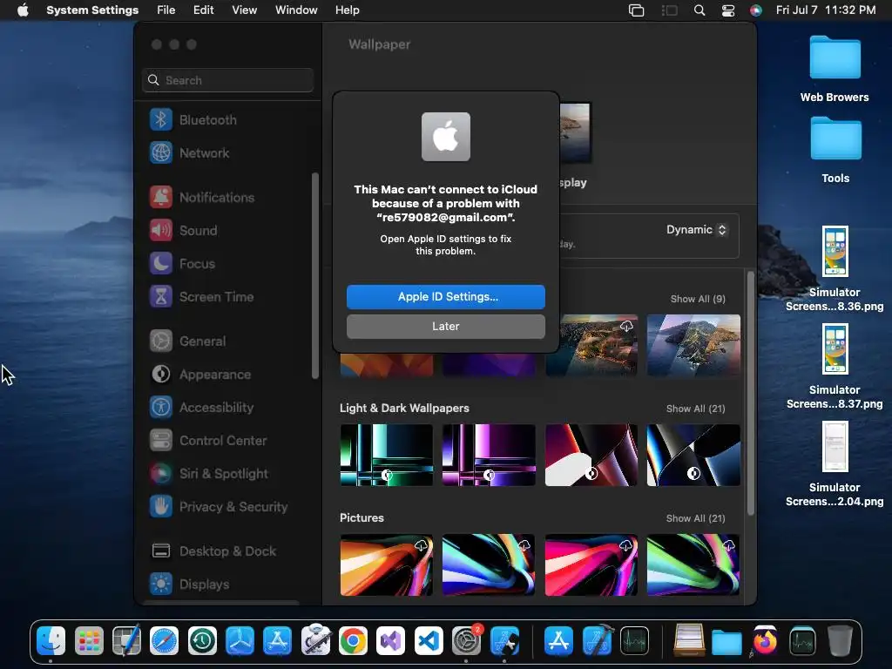
Task: Open the File menu
Action: [166, 10]
